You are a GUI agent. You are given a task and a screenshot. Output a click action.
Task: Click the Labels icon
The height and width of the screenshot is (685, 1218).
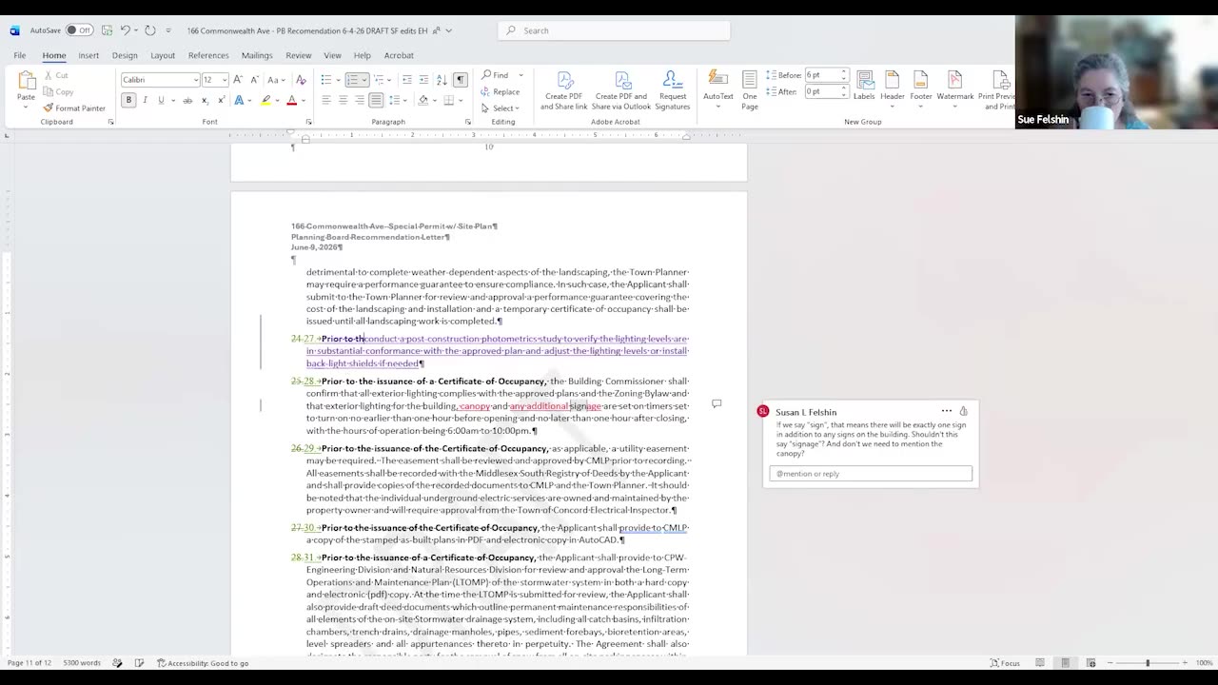point(864,86)
